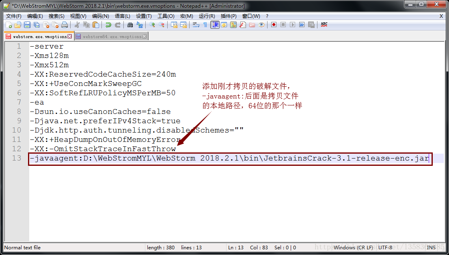Screen dimensions: 449x255
Task: Open the 编码(N) menu
Action: pyautogui.click(x=101, y=16)
